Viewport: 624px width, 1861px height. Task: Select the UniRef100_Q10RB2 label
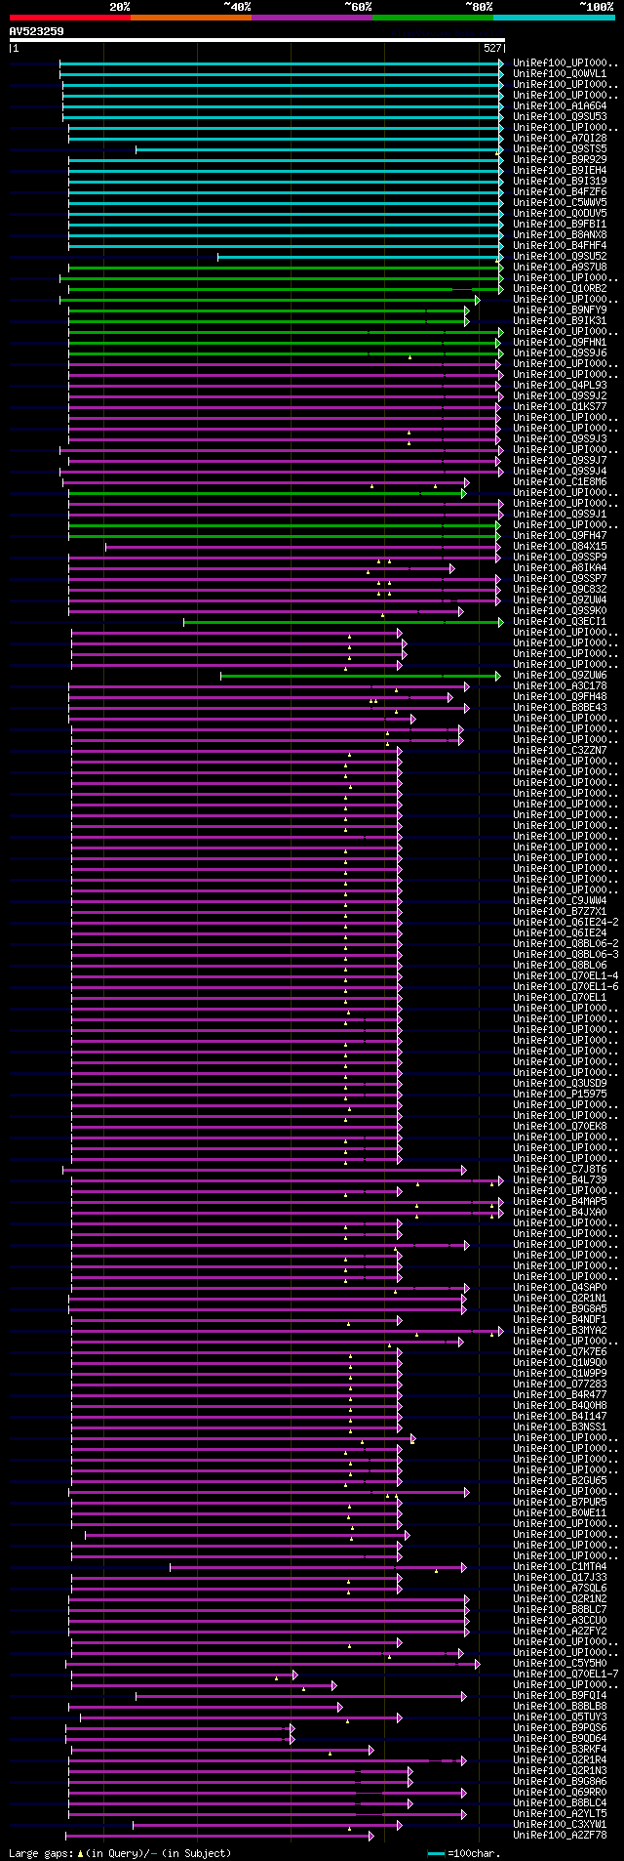coord(560,288)
